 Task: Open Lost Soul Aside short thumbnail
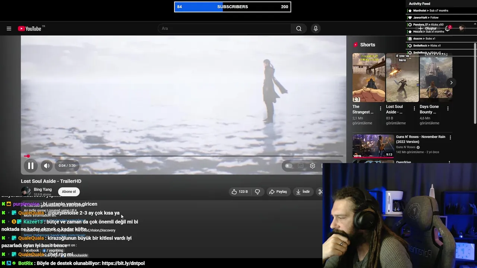tap(402, 77)
